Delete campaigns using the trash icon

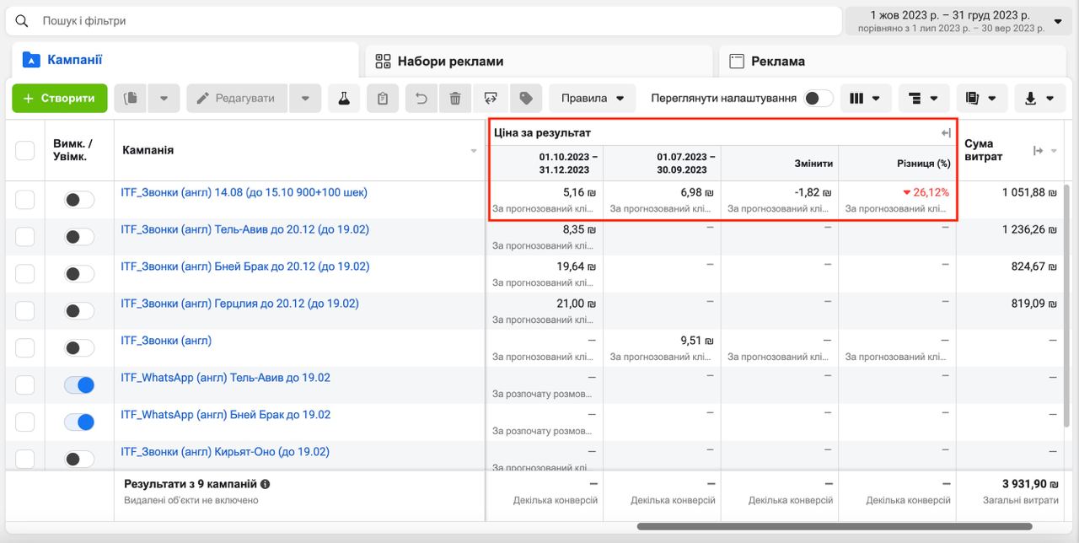[x=455, y=98]
